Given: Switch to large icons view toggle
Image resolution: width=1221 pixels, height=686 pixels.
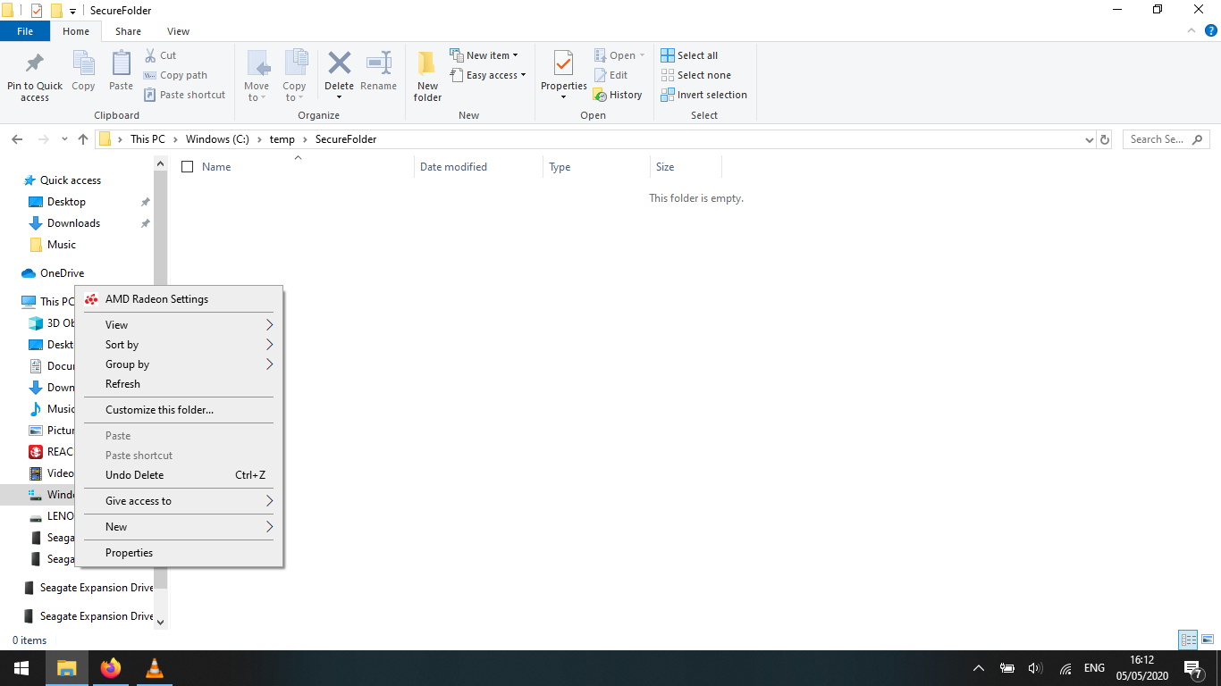Looking at the screenshot, I should click(1208, 640).
